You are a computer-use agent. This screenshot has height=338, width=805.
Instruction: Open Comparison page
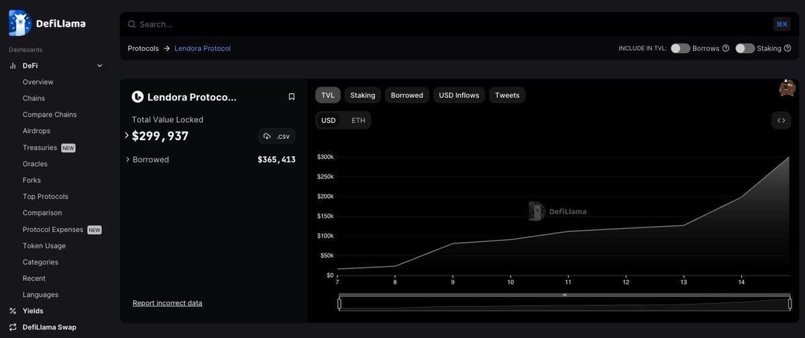tap(42, 213)
